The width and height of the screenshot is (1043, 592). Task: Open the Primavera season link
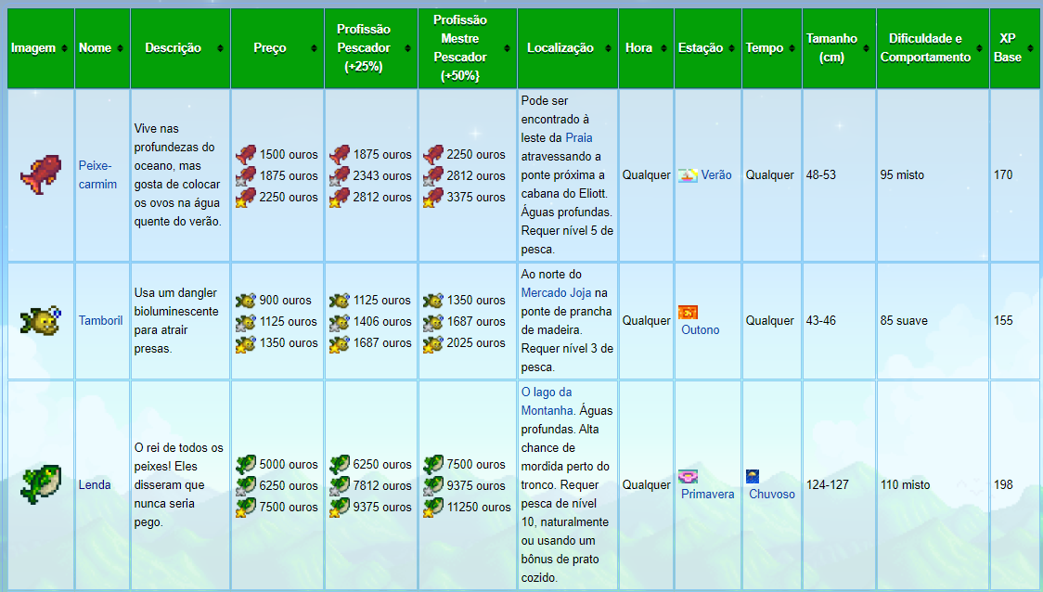click(x=708, y=495)
